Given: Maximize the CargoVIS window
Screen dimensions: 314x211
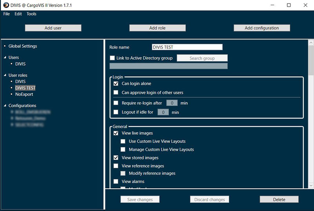Looking at the screenshot, I should (x=289, y=5).
